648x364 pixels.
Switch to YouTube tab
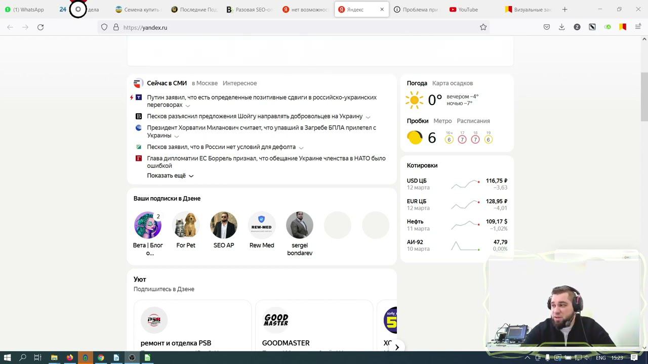468,9
